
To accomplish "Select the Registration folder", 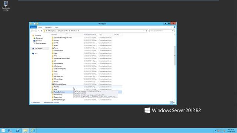I will coord(58,97).
